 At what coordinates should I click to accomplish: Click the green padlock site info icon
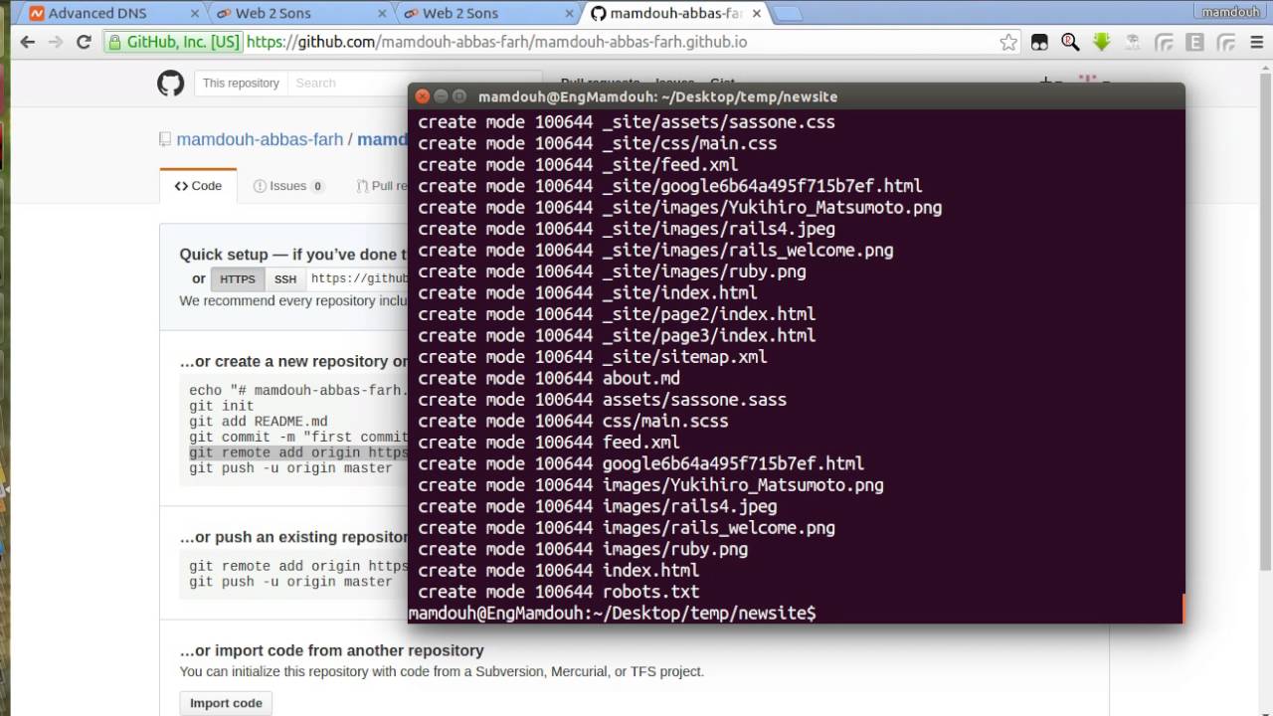115,43
